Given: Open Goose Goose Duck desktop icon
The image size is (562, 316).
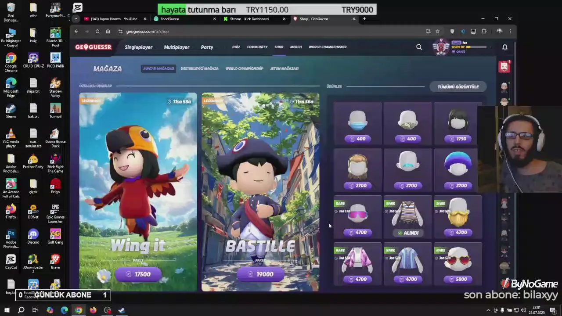Looking at the screenshot, I should point(55,138).
